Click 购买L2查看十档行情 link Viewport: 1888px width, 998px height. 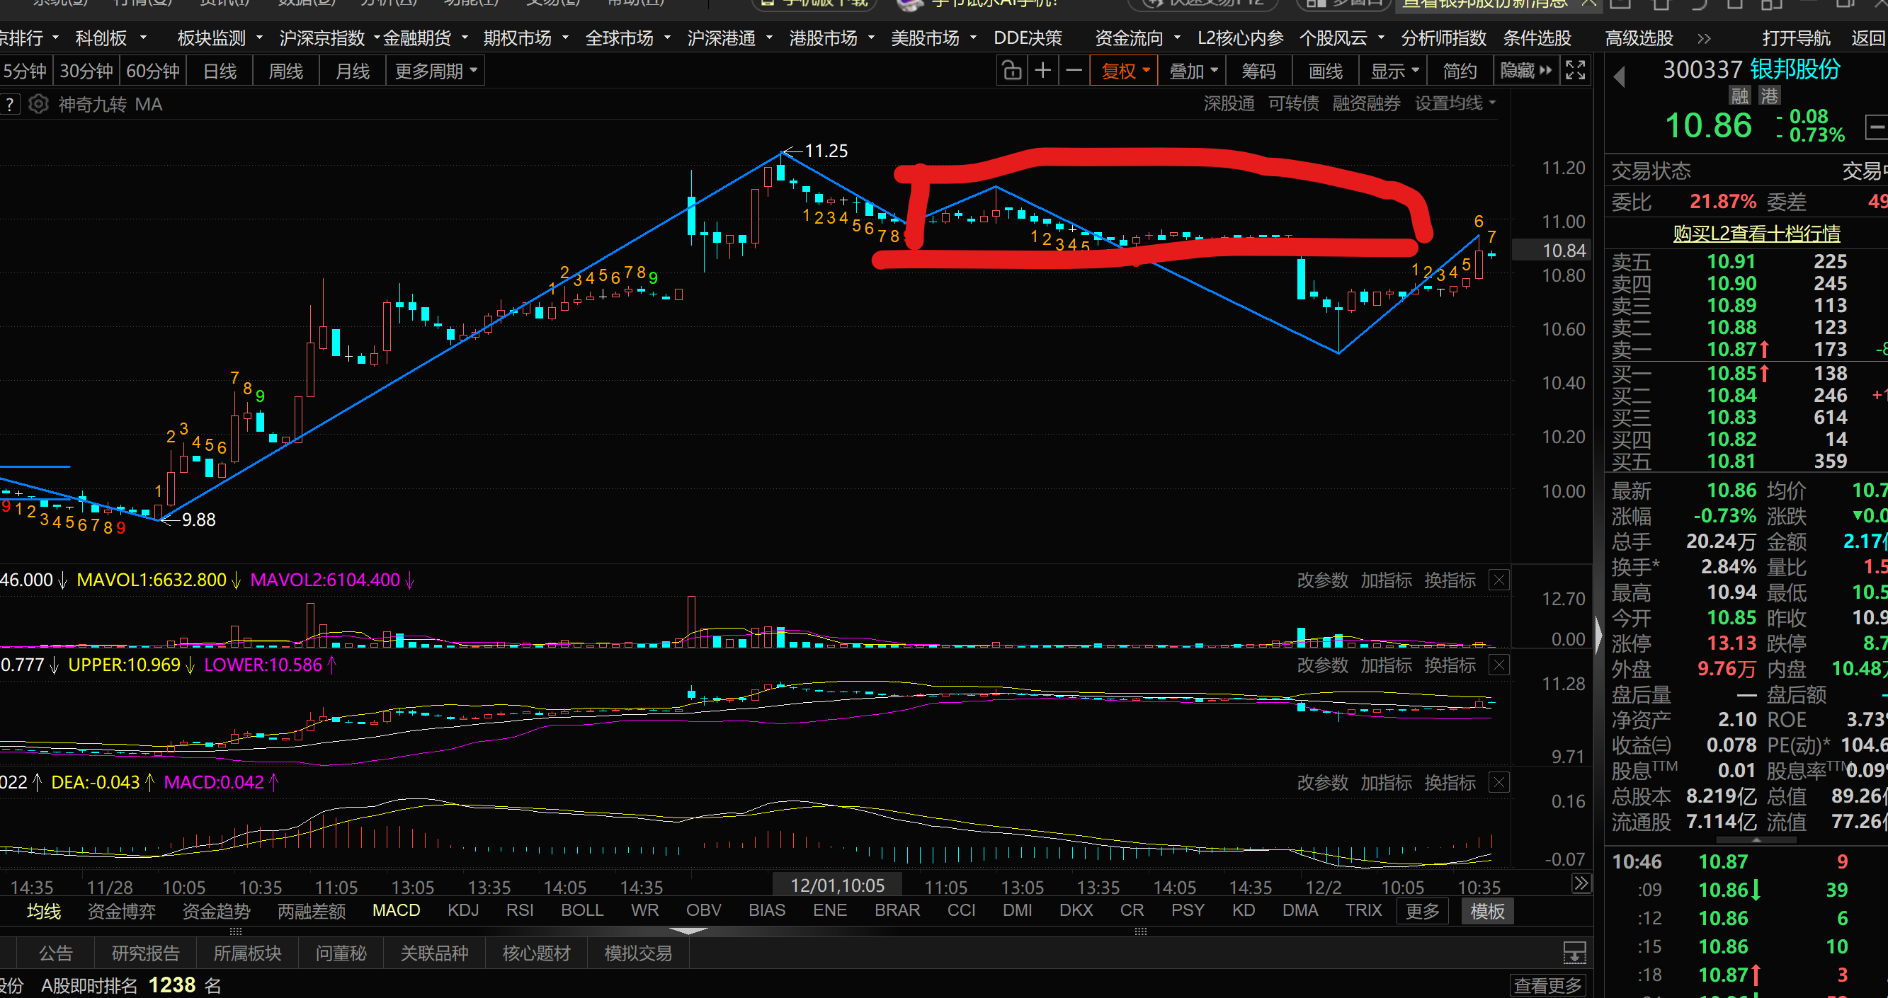pos(1756,234)
